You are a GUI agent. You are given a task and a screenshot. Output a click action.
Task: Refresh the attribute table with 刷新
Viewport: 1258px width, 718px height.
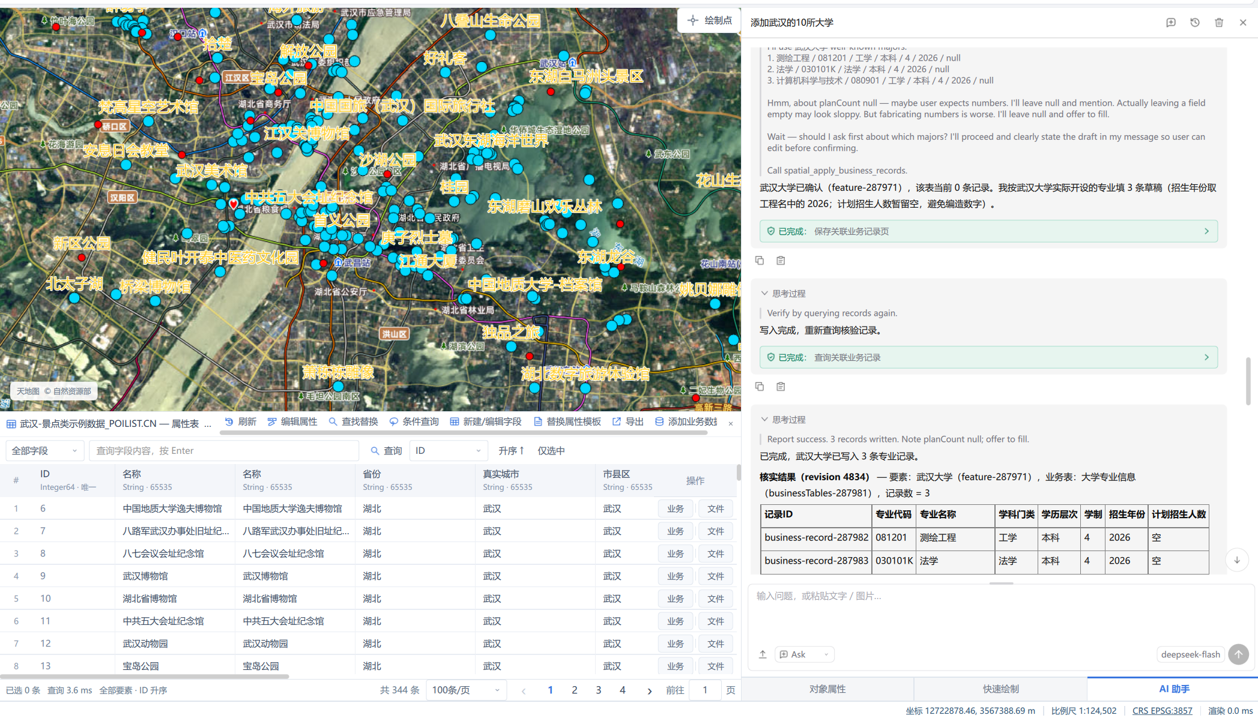[x=240, y=421]
